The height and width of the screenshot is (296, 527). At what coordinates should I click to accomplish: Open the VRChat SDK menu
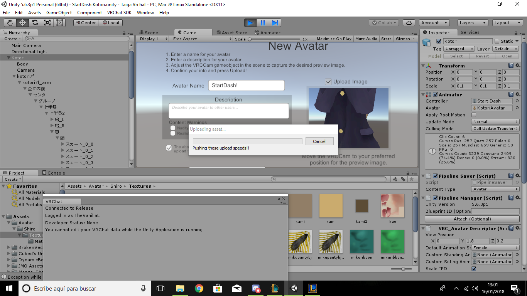119,12
